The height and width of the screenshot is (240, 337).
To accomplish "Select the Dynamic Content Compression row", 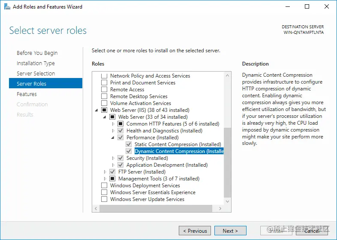I will pos(179,151).
